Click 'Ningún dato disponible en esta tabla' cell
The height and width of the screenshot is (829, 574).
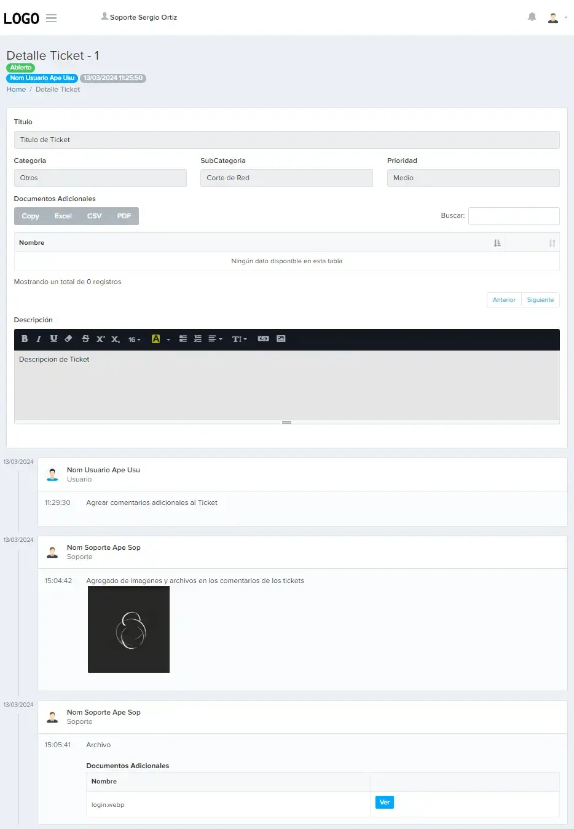click(286, 261)
